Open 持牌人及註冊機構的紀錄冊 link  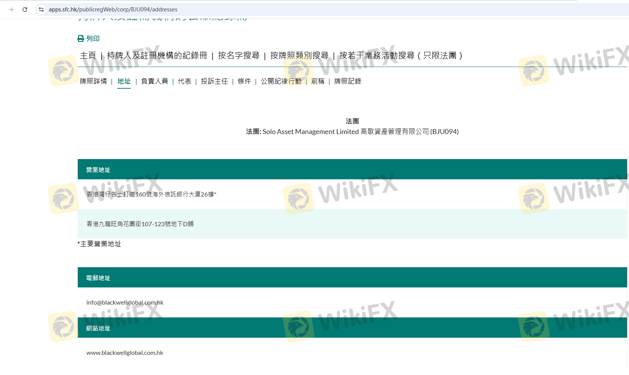pyautogui.click(x=157, y=56)
